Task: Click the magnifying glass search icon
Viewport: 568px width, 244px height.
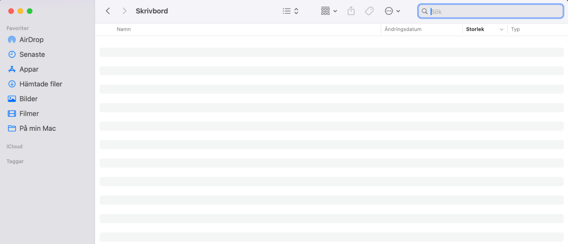Action: (x=425, y=11)
